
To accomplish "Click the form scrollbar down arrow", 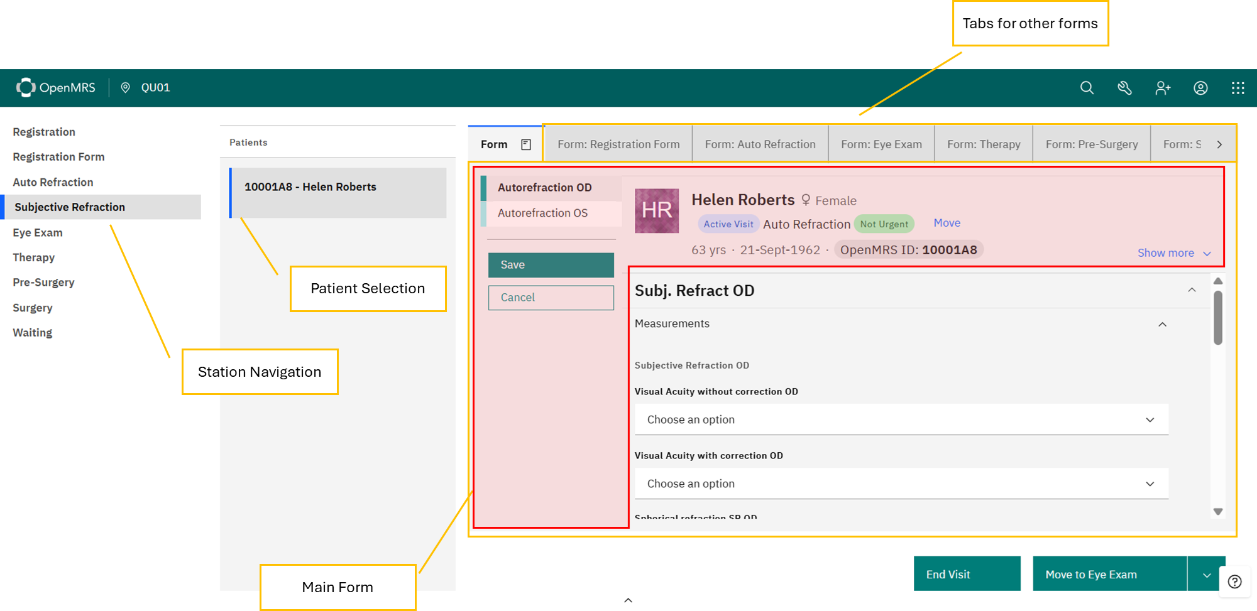I will [x=1218, y=512].
